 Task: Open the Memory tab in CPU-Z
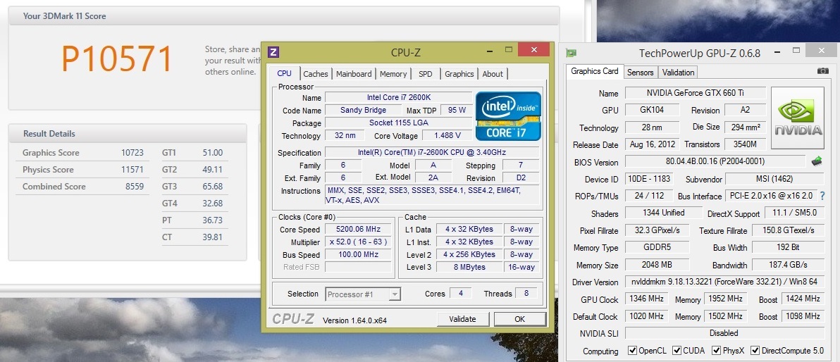393,74
